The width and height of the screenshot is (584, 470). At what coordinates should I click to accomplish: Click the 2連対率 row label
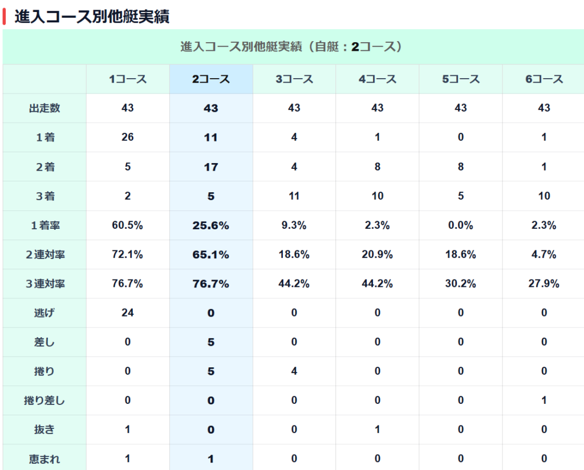44,255
